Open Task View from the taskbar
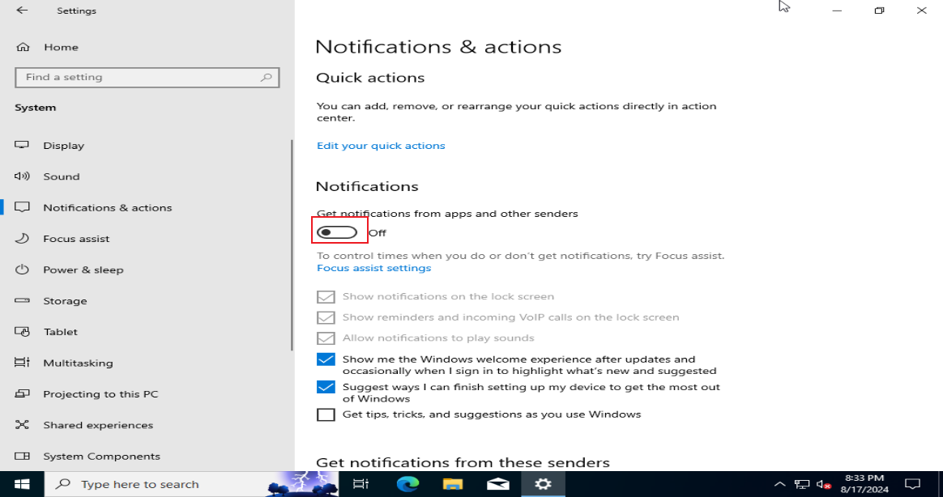 [x=361, y=484]
